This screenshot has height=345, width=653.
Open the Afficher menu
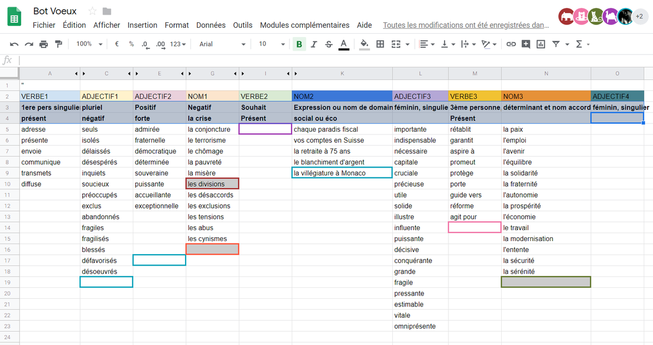click(107, 25)
